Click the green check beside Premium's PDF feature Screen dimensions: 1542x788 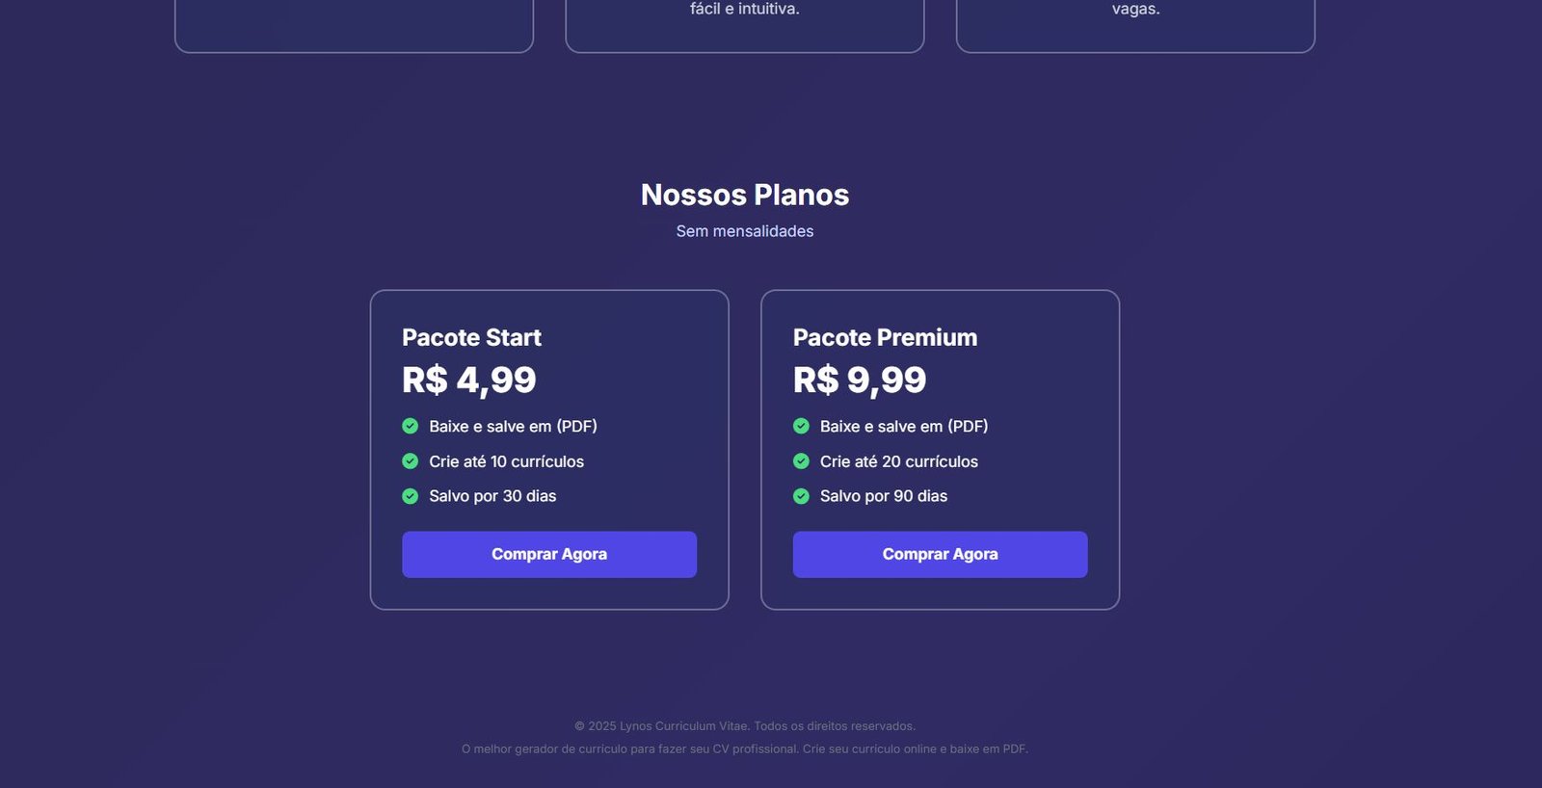pos(801,426)
